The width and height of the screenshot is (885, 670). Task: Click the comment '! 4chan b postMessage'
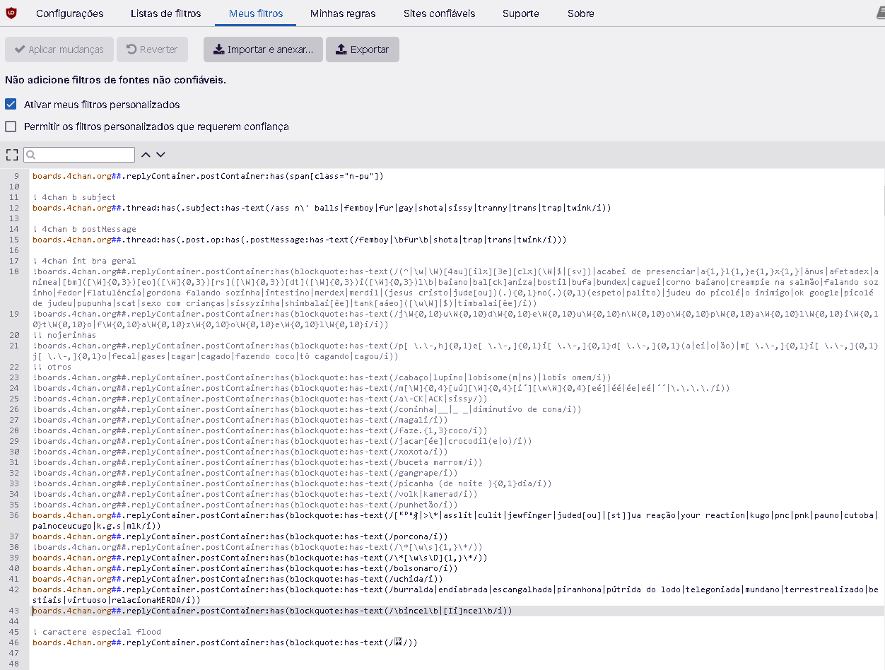pyautogui.click(x=84, y=229)
